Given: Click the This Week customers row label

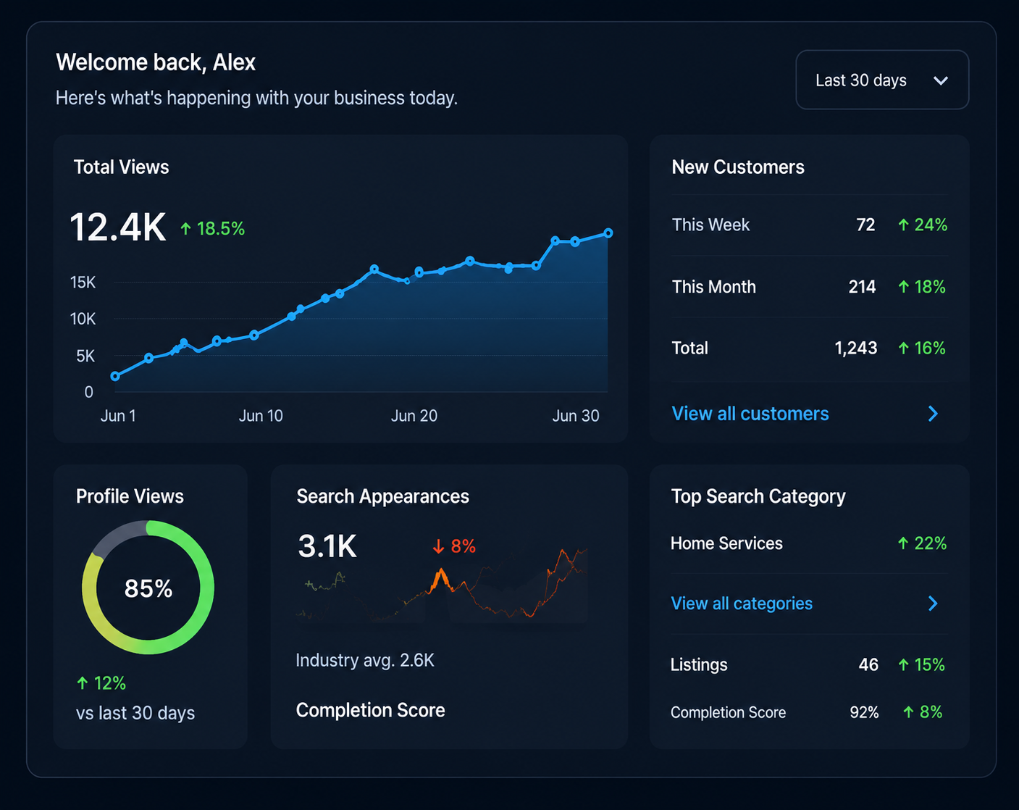Looking at the screenshot, I should (710, 225).
